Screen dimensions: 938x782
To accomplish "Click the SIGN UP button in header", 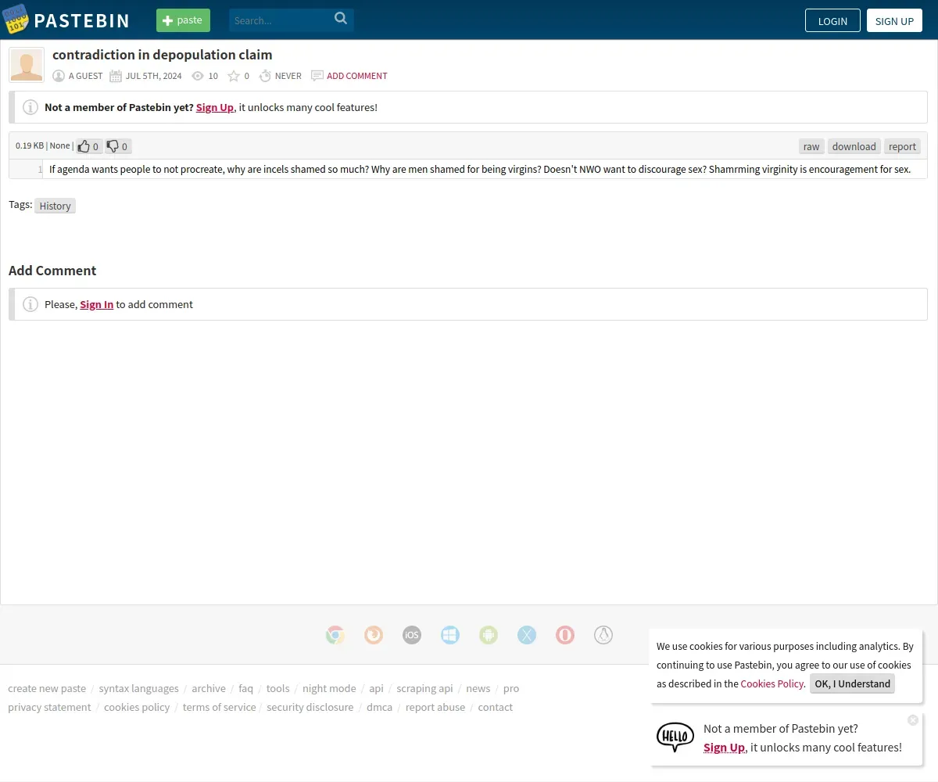I will (x=894, y=20).
